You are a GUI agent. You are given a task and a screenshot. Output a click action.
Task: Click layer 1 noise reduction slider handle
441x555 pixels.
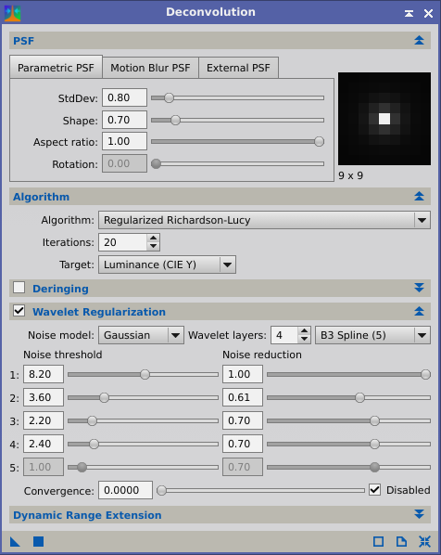[x=426, y=374]
